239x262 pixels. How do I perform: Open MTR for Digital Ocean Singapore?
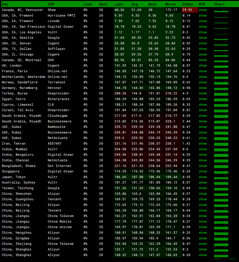[203, 171]
